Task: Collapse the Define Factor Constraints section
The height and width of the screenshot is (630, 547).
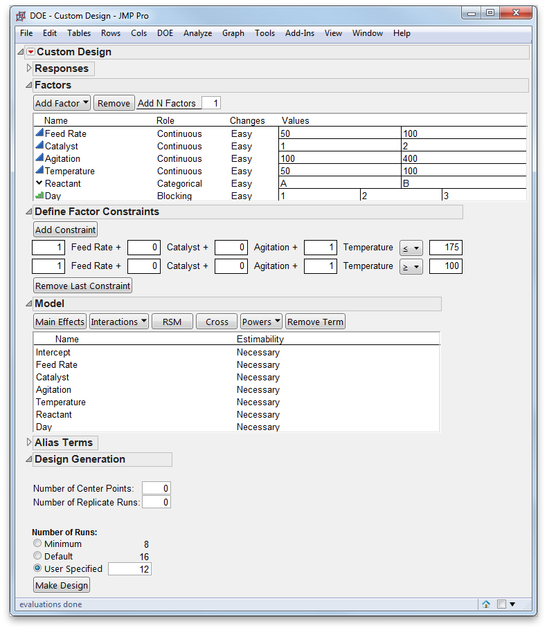Action: [29, 212]
